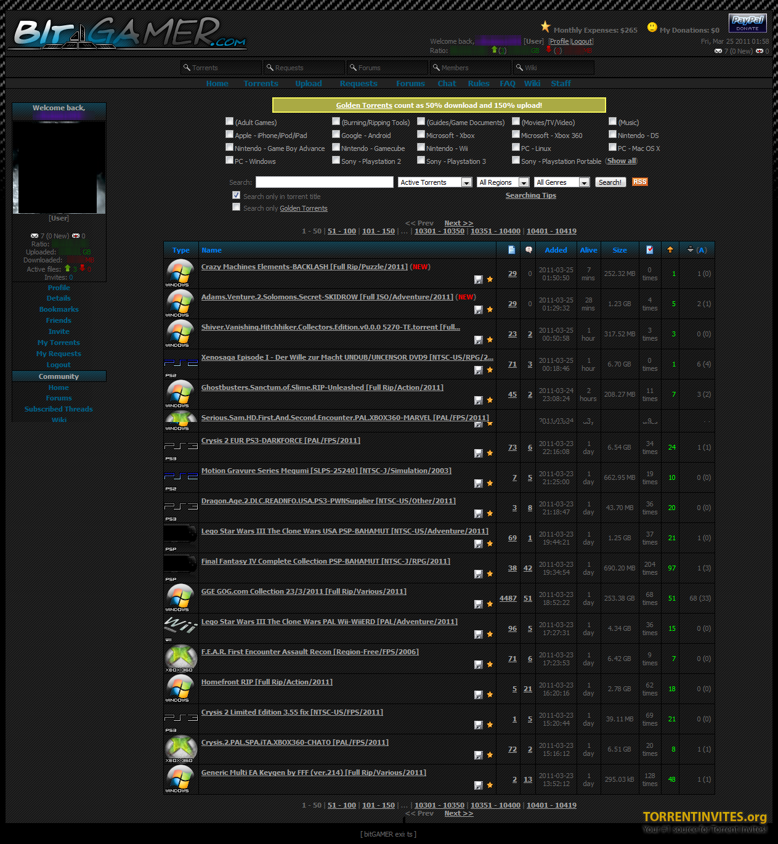Open Upload in the top navigation

pos(309,83)
